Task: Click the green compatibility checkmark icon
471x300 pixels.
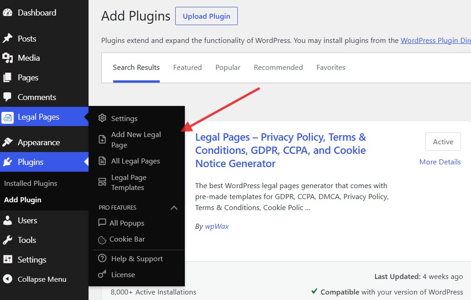Action: [x=314, y=291]
